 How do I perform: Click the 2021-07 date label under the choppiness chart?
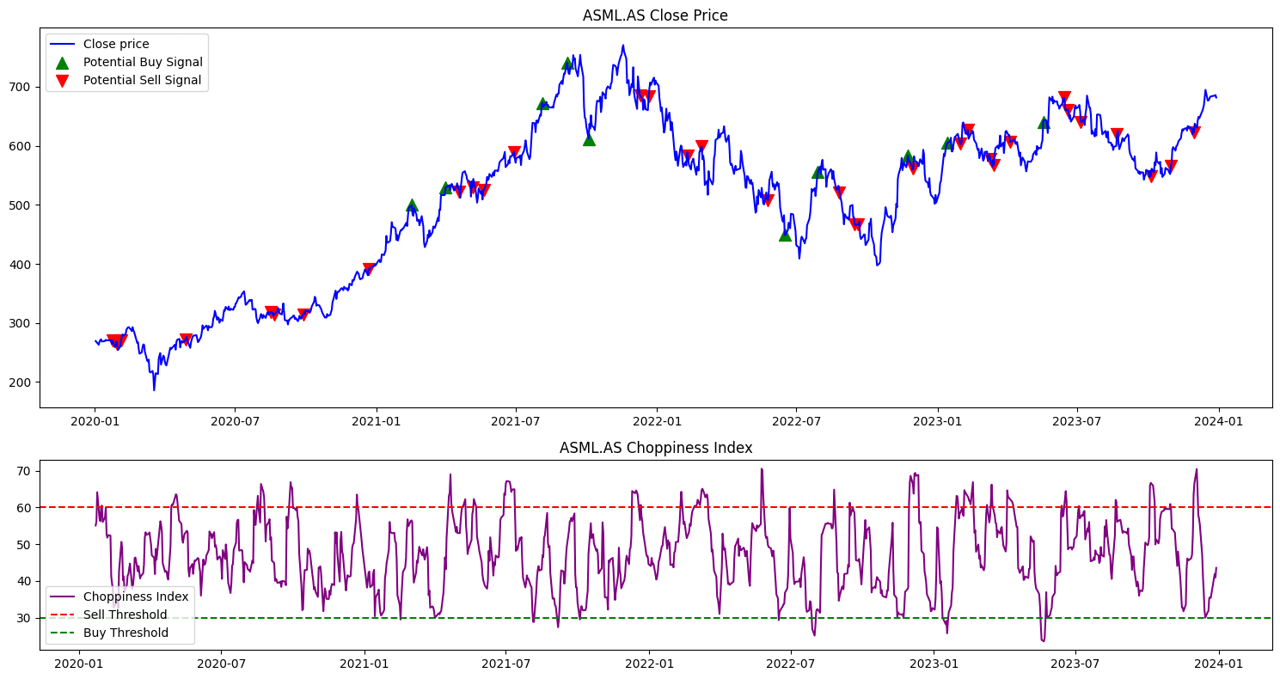505,664
